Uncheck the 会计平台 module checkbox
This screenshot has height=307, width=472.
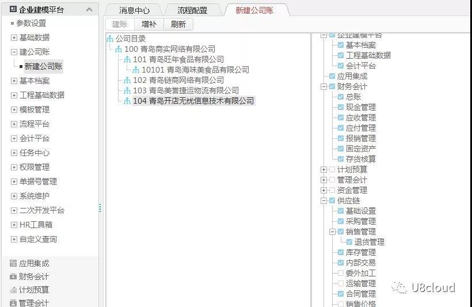click(x=341, y=66)
